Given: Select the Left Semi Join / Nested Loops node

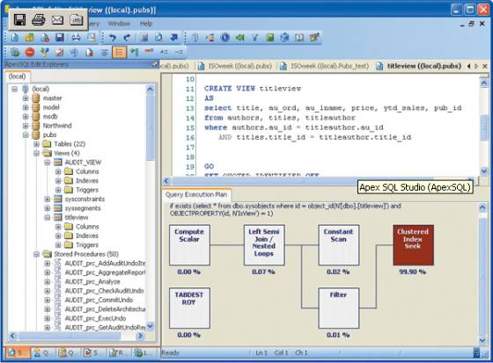Looking at the screenshot, I should pos(264,245).
